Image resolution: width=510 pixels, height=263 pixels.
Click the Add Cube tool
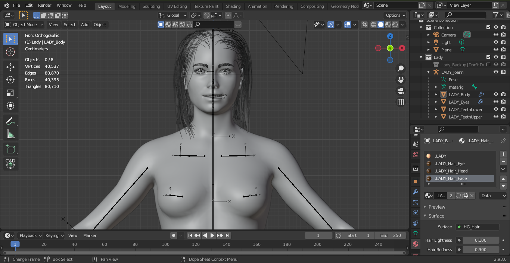pyautogui.click(x=10, y=149)
